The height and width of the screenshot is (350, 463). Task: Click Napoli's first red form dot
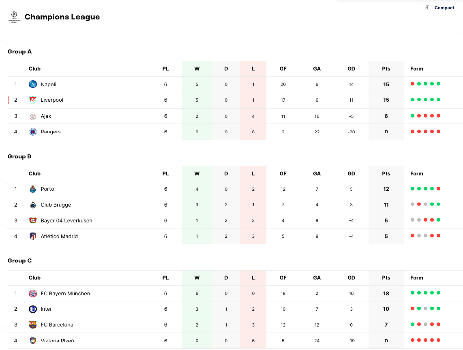(x=412, y=84)
